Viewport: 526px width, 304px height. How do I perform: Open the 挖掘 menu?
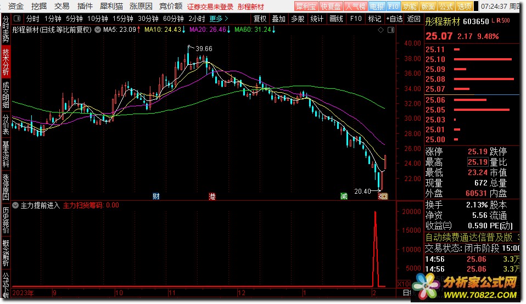39,6
